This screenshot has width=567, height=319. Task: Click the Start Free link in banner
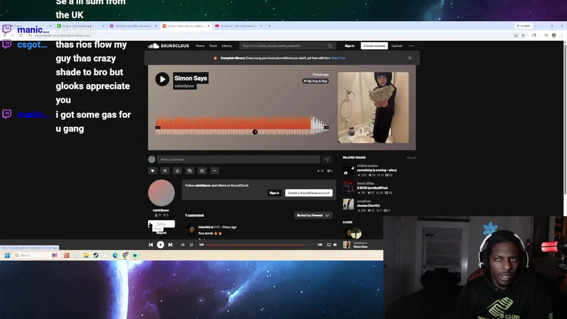pyautogui.click(x=338, y=58)
